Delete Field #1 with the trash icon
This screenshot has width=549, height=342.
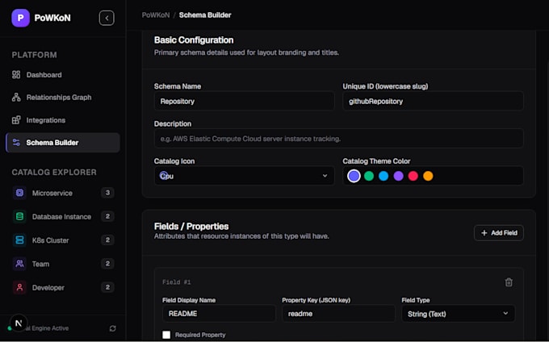(509, 282)
